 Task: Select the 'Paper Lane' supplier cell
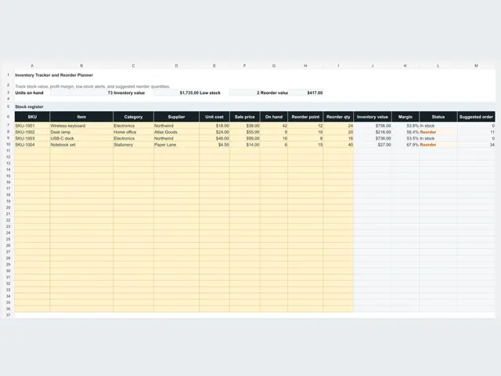176,145
